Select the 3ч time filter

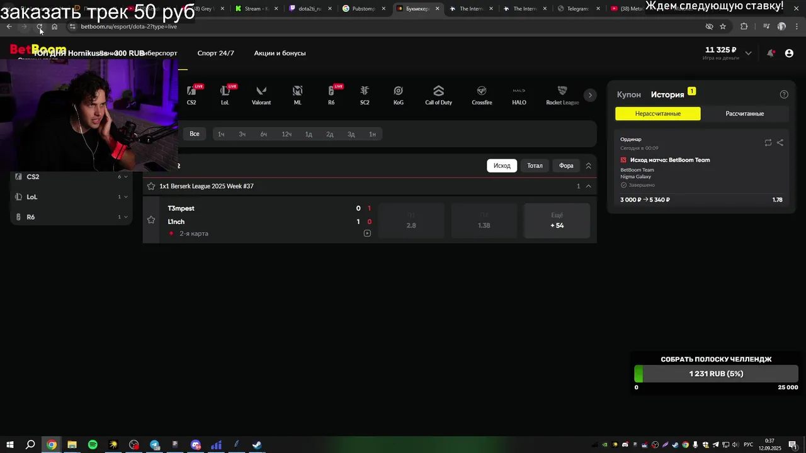tap(242, 134)
